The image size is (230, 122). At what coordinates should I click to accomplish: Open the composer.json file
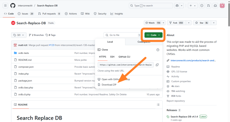pos(26,67)
